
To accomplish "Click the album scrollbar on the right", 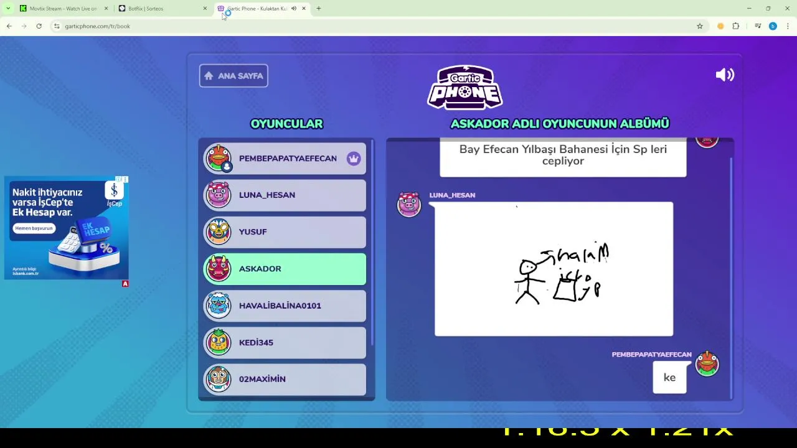I will point(731,277).
